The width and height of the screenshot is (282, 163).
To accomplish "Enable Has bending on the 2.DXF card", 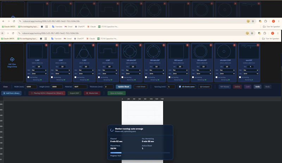I will click(x=52, y=77).
